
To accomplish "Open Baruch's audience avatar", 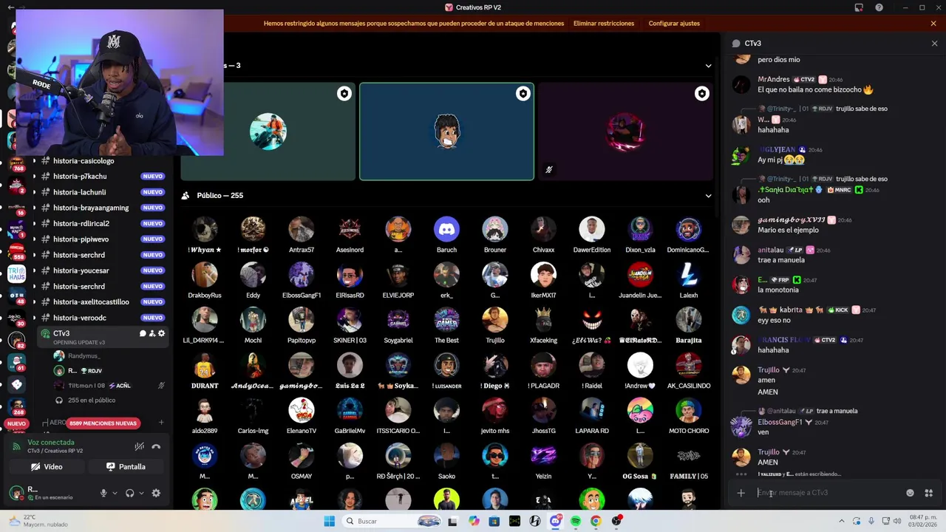I will (446, 229).
